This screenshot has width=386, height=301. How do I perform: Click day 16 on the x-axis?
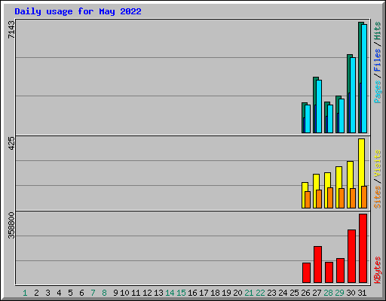tap(192, 293)
